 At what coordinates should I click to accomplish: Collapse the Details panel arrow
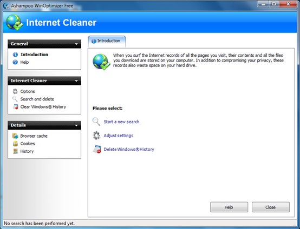coord(76,125)
